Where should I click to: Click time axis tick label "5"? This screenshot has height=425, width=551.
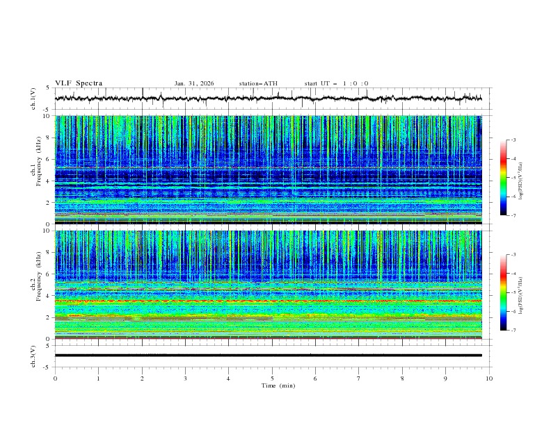click(x=272, y=378)
